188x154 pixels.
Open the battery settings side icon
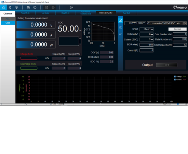[121, 27]
